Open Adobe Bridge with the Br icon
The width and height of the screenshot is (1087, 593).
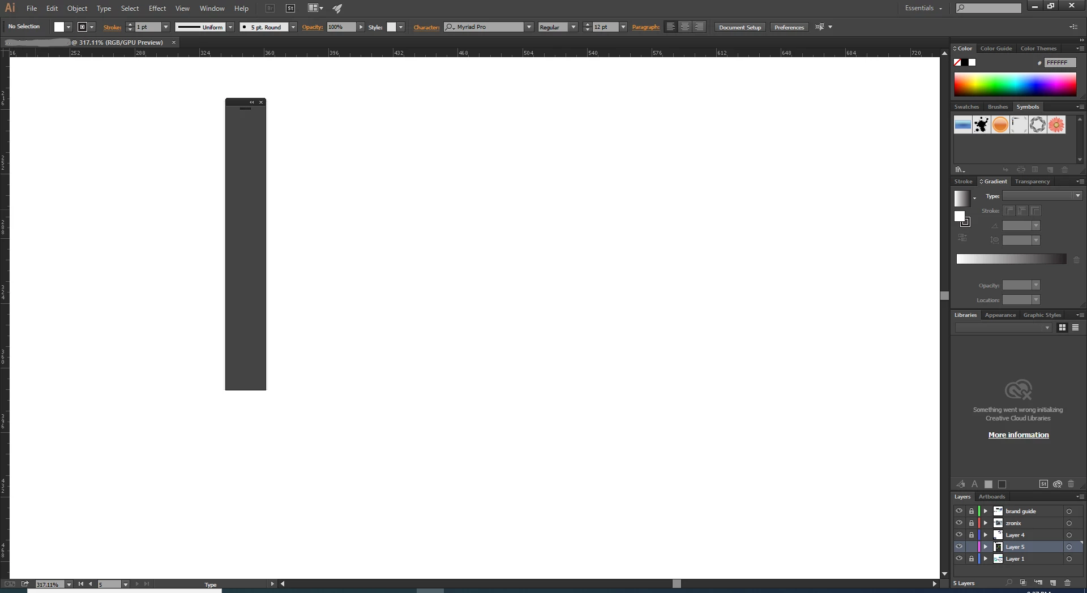point(270,8)
